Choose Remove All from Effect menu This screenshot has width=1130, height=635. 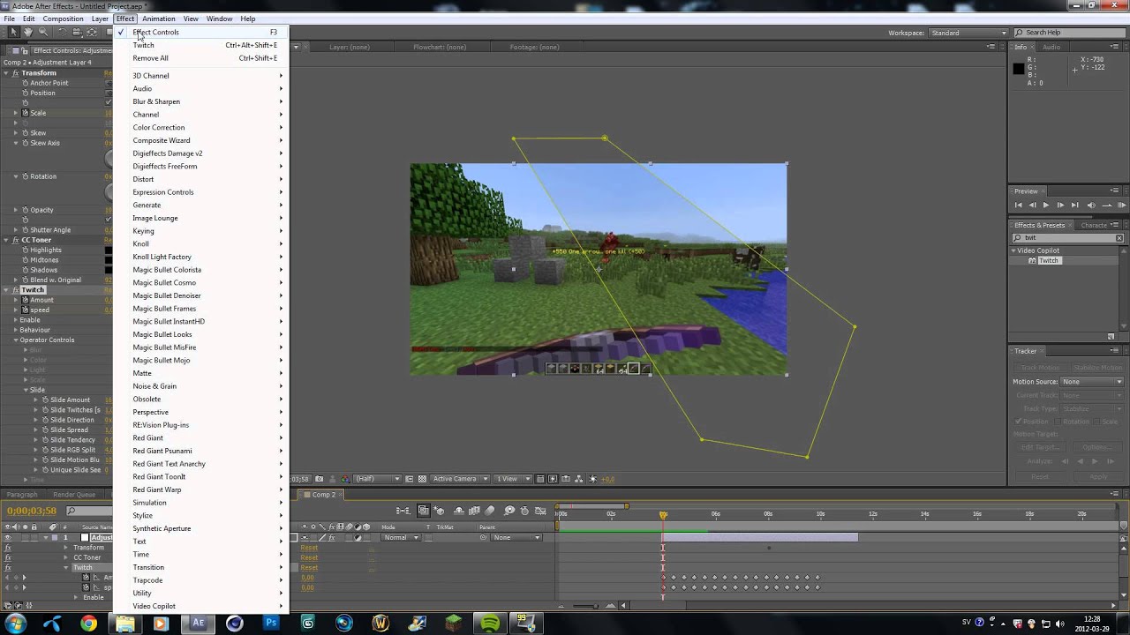(203, 58)
